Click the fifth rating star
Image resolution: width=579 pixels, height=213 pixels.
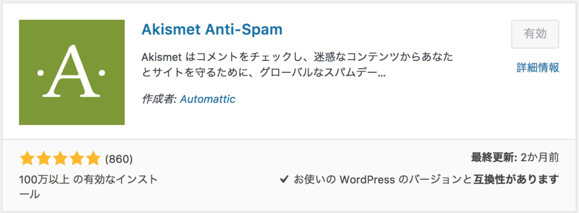coord(92,158)
